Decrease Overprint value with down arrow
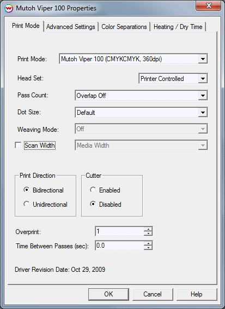This screenshot has width=225, height=309. pyautogui.click(x=148, y=234)
